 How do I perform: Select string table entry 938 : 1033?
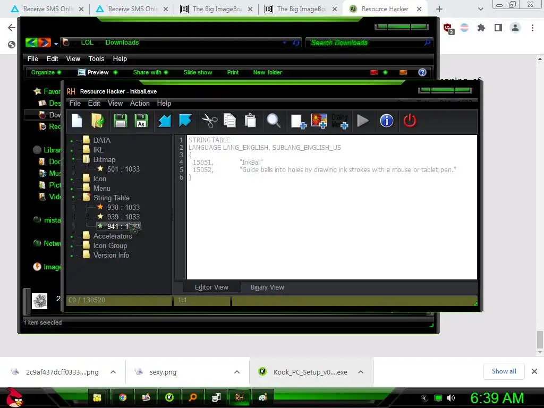tap(123, 208)
